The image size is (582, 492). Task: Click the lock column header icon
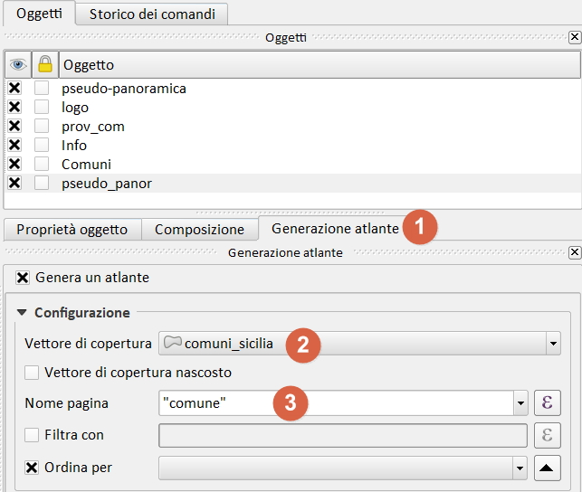click(x=44, y=65)
